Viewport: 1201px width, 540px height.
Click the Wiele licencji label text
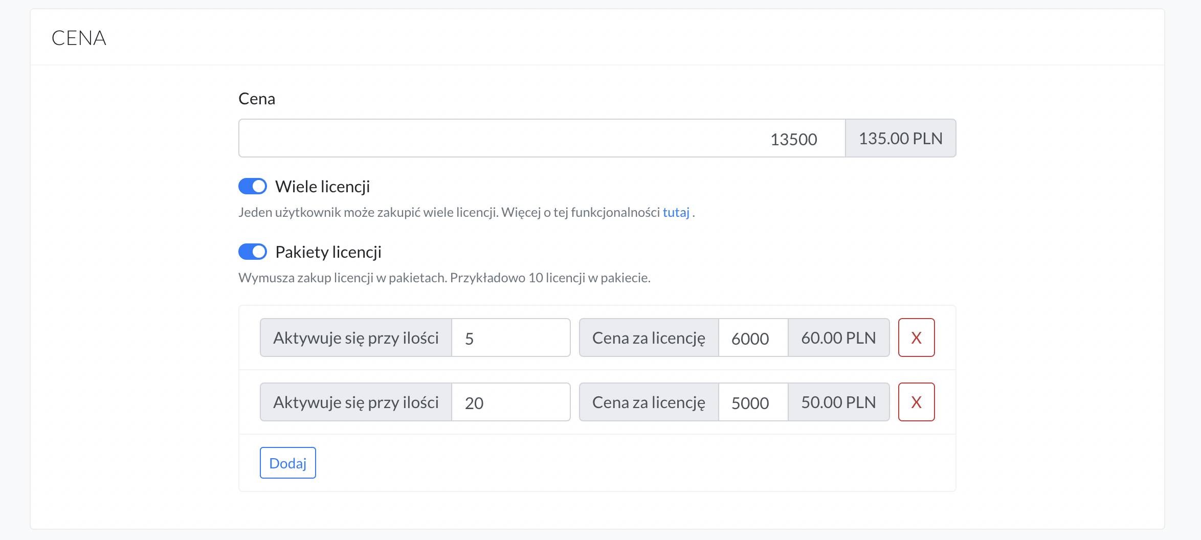pos(323,187)
